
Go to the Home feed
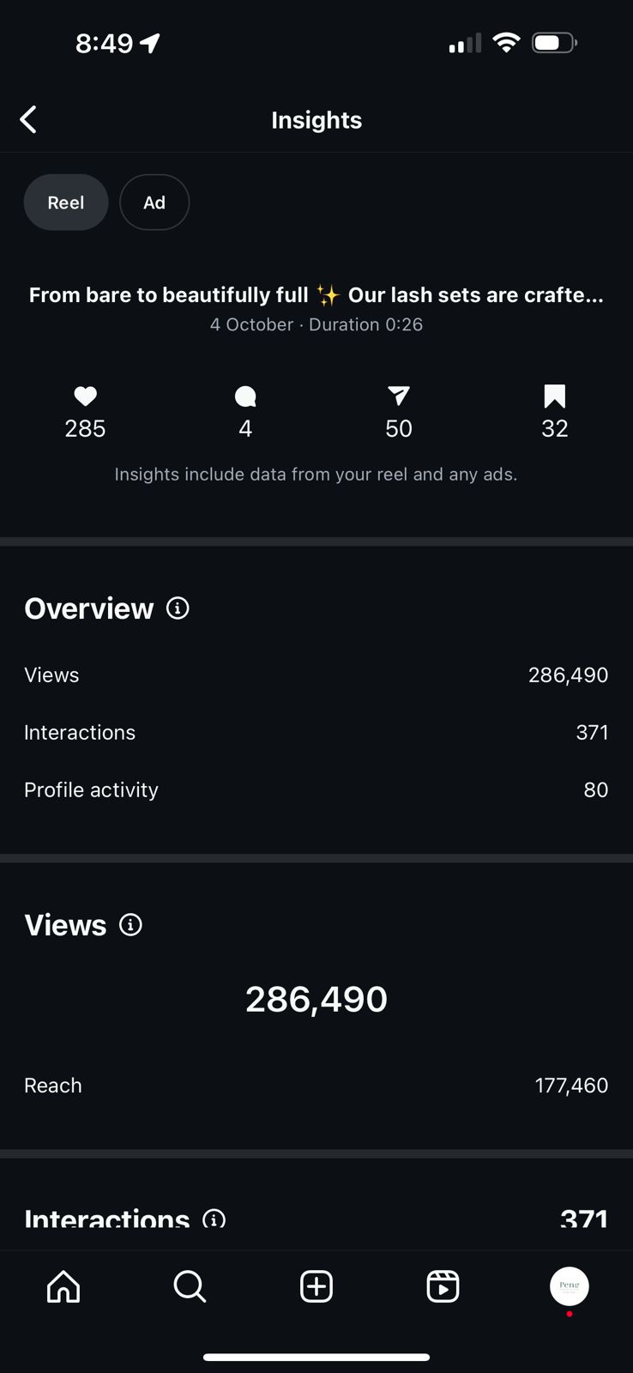point(63,1286)
